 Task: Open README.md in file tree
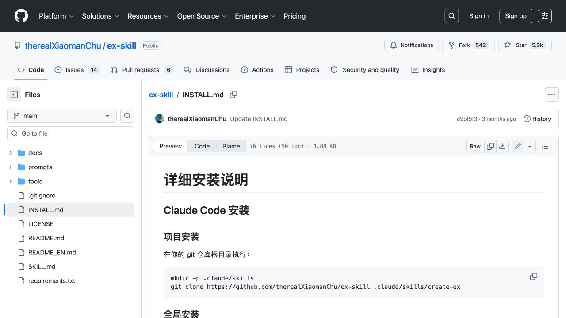(x=46, y=238)
